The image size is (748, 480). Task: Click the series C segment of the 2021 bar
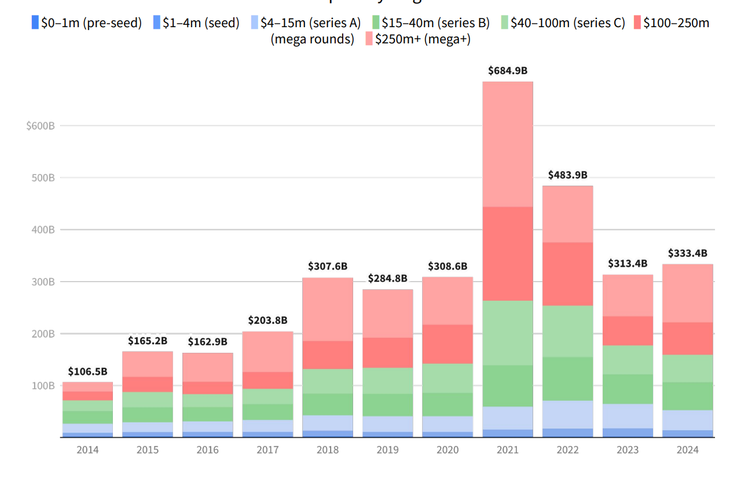(x=508, y=333)
